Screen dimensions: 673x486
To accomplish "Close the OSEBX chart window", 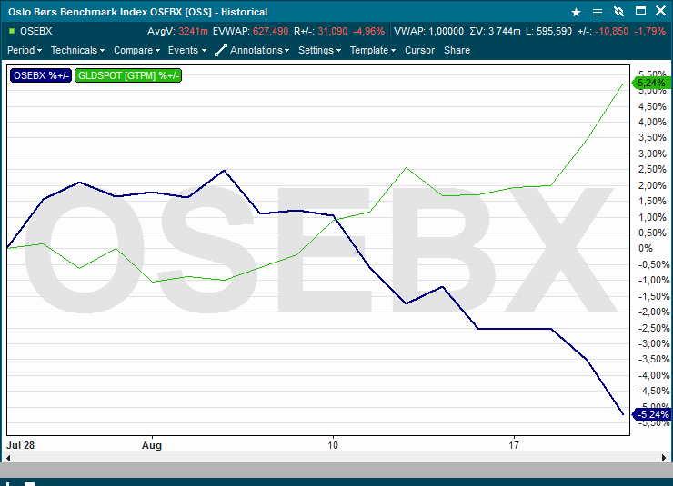I will pos(661,11).
